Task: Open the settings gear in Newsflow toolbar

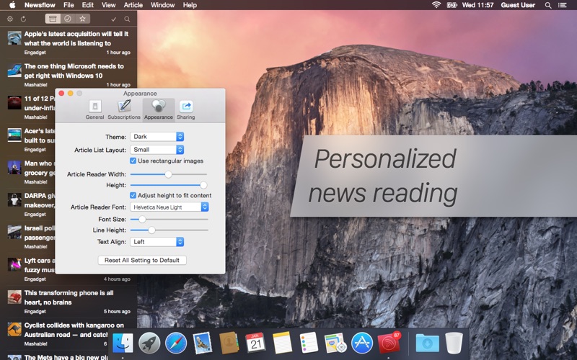Action: click(10, 19)
